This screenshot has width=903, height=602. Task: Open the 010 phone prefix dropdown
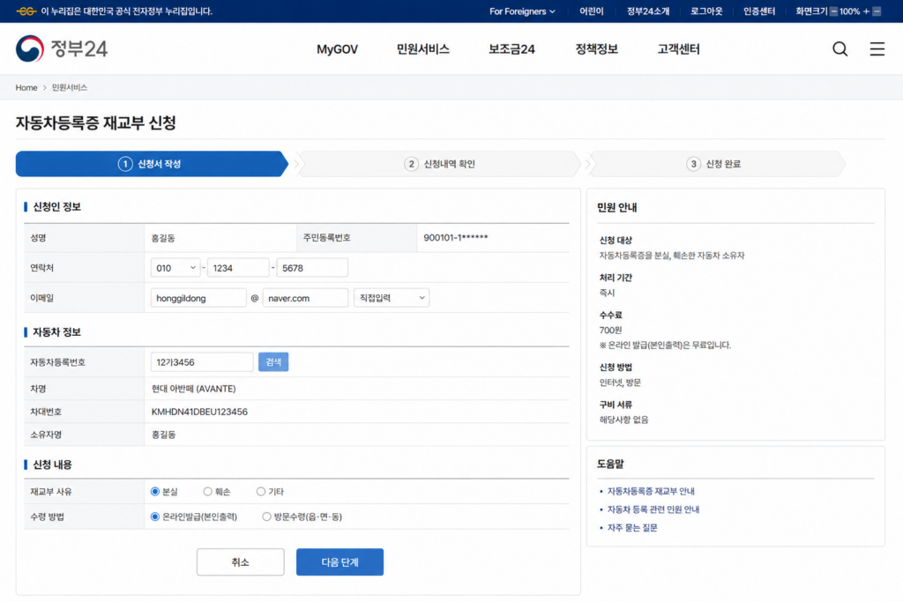pyautogui.click(x=175, y=268)
